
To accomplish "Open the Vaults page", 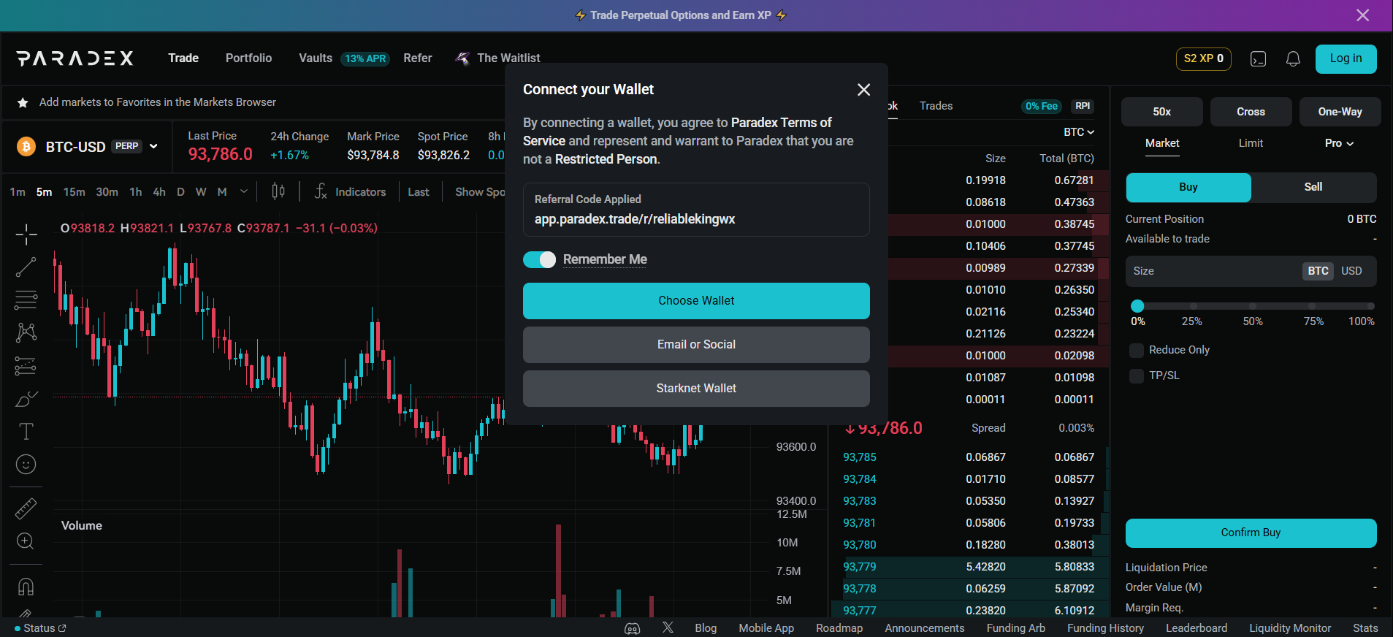I will (316, 58).
